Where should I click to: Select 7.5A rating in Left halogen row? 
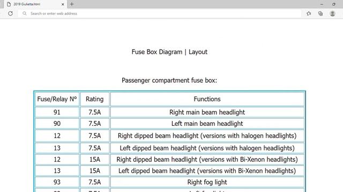click(95, 148)
